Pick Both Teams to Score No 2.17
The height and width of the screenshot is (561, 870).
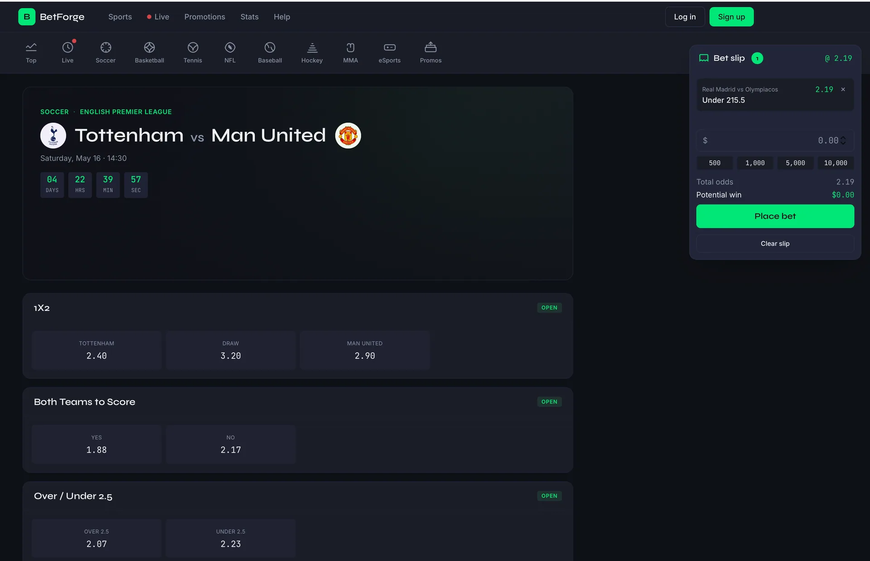point(231,445)
